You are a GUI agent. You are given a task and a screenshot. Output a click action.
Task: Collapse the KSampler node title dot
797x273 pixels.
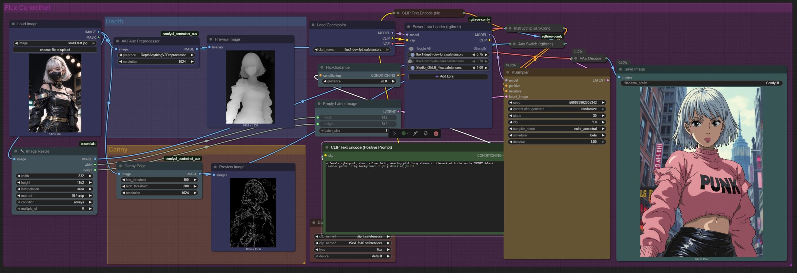tap(508, 72)
